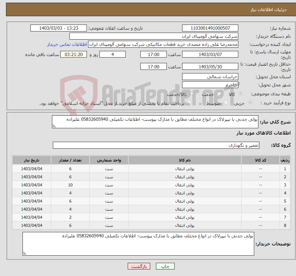Screen dimensions: 296x276
Task: Click the row number 6 cell
Action: coord(285,209)
